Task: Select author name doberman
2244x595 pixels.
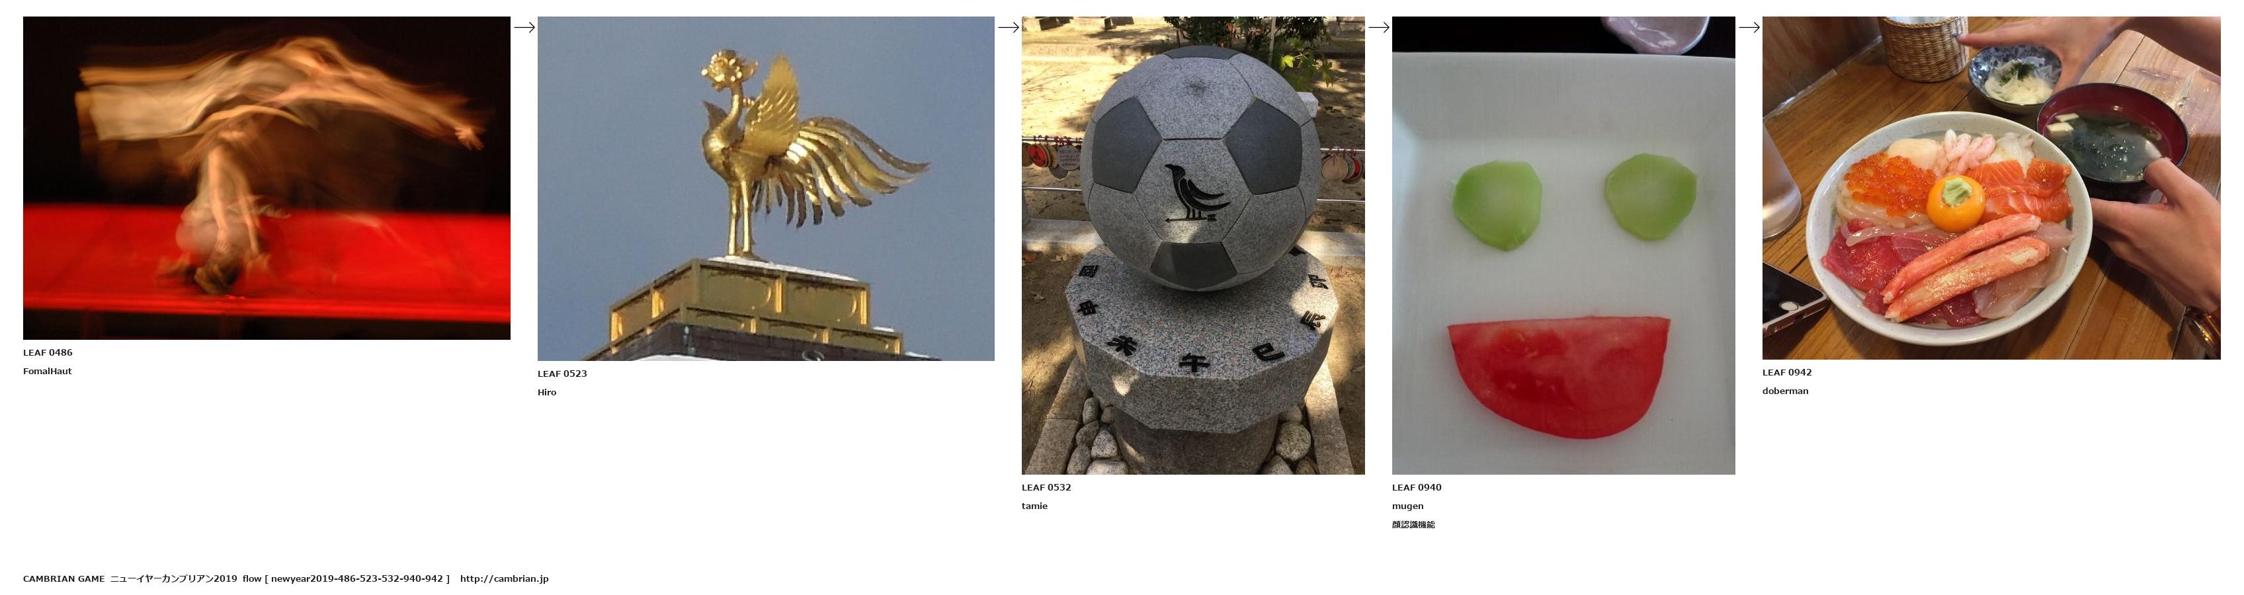Action: [1785, 391]
